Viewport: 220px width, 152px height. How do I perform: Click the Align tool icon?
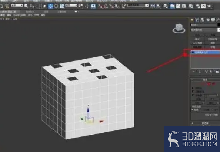(159, 6)
